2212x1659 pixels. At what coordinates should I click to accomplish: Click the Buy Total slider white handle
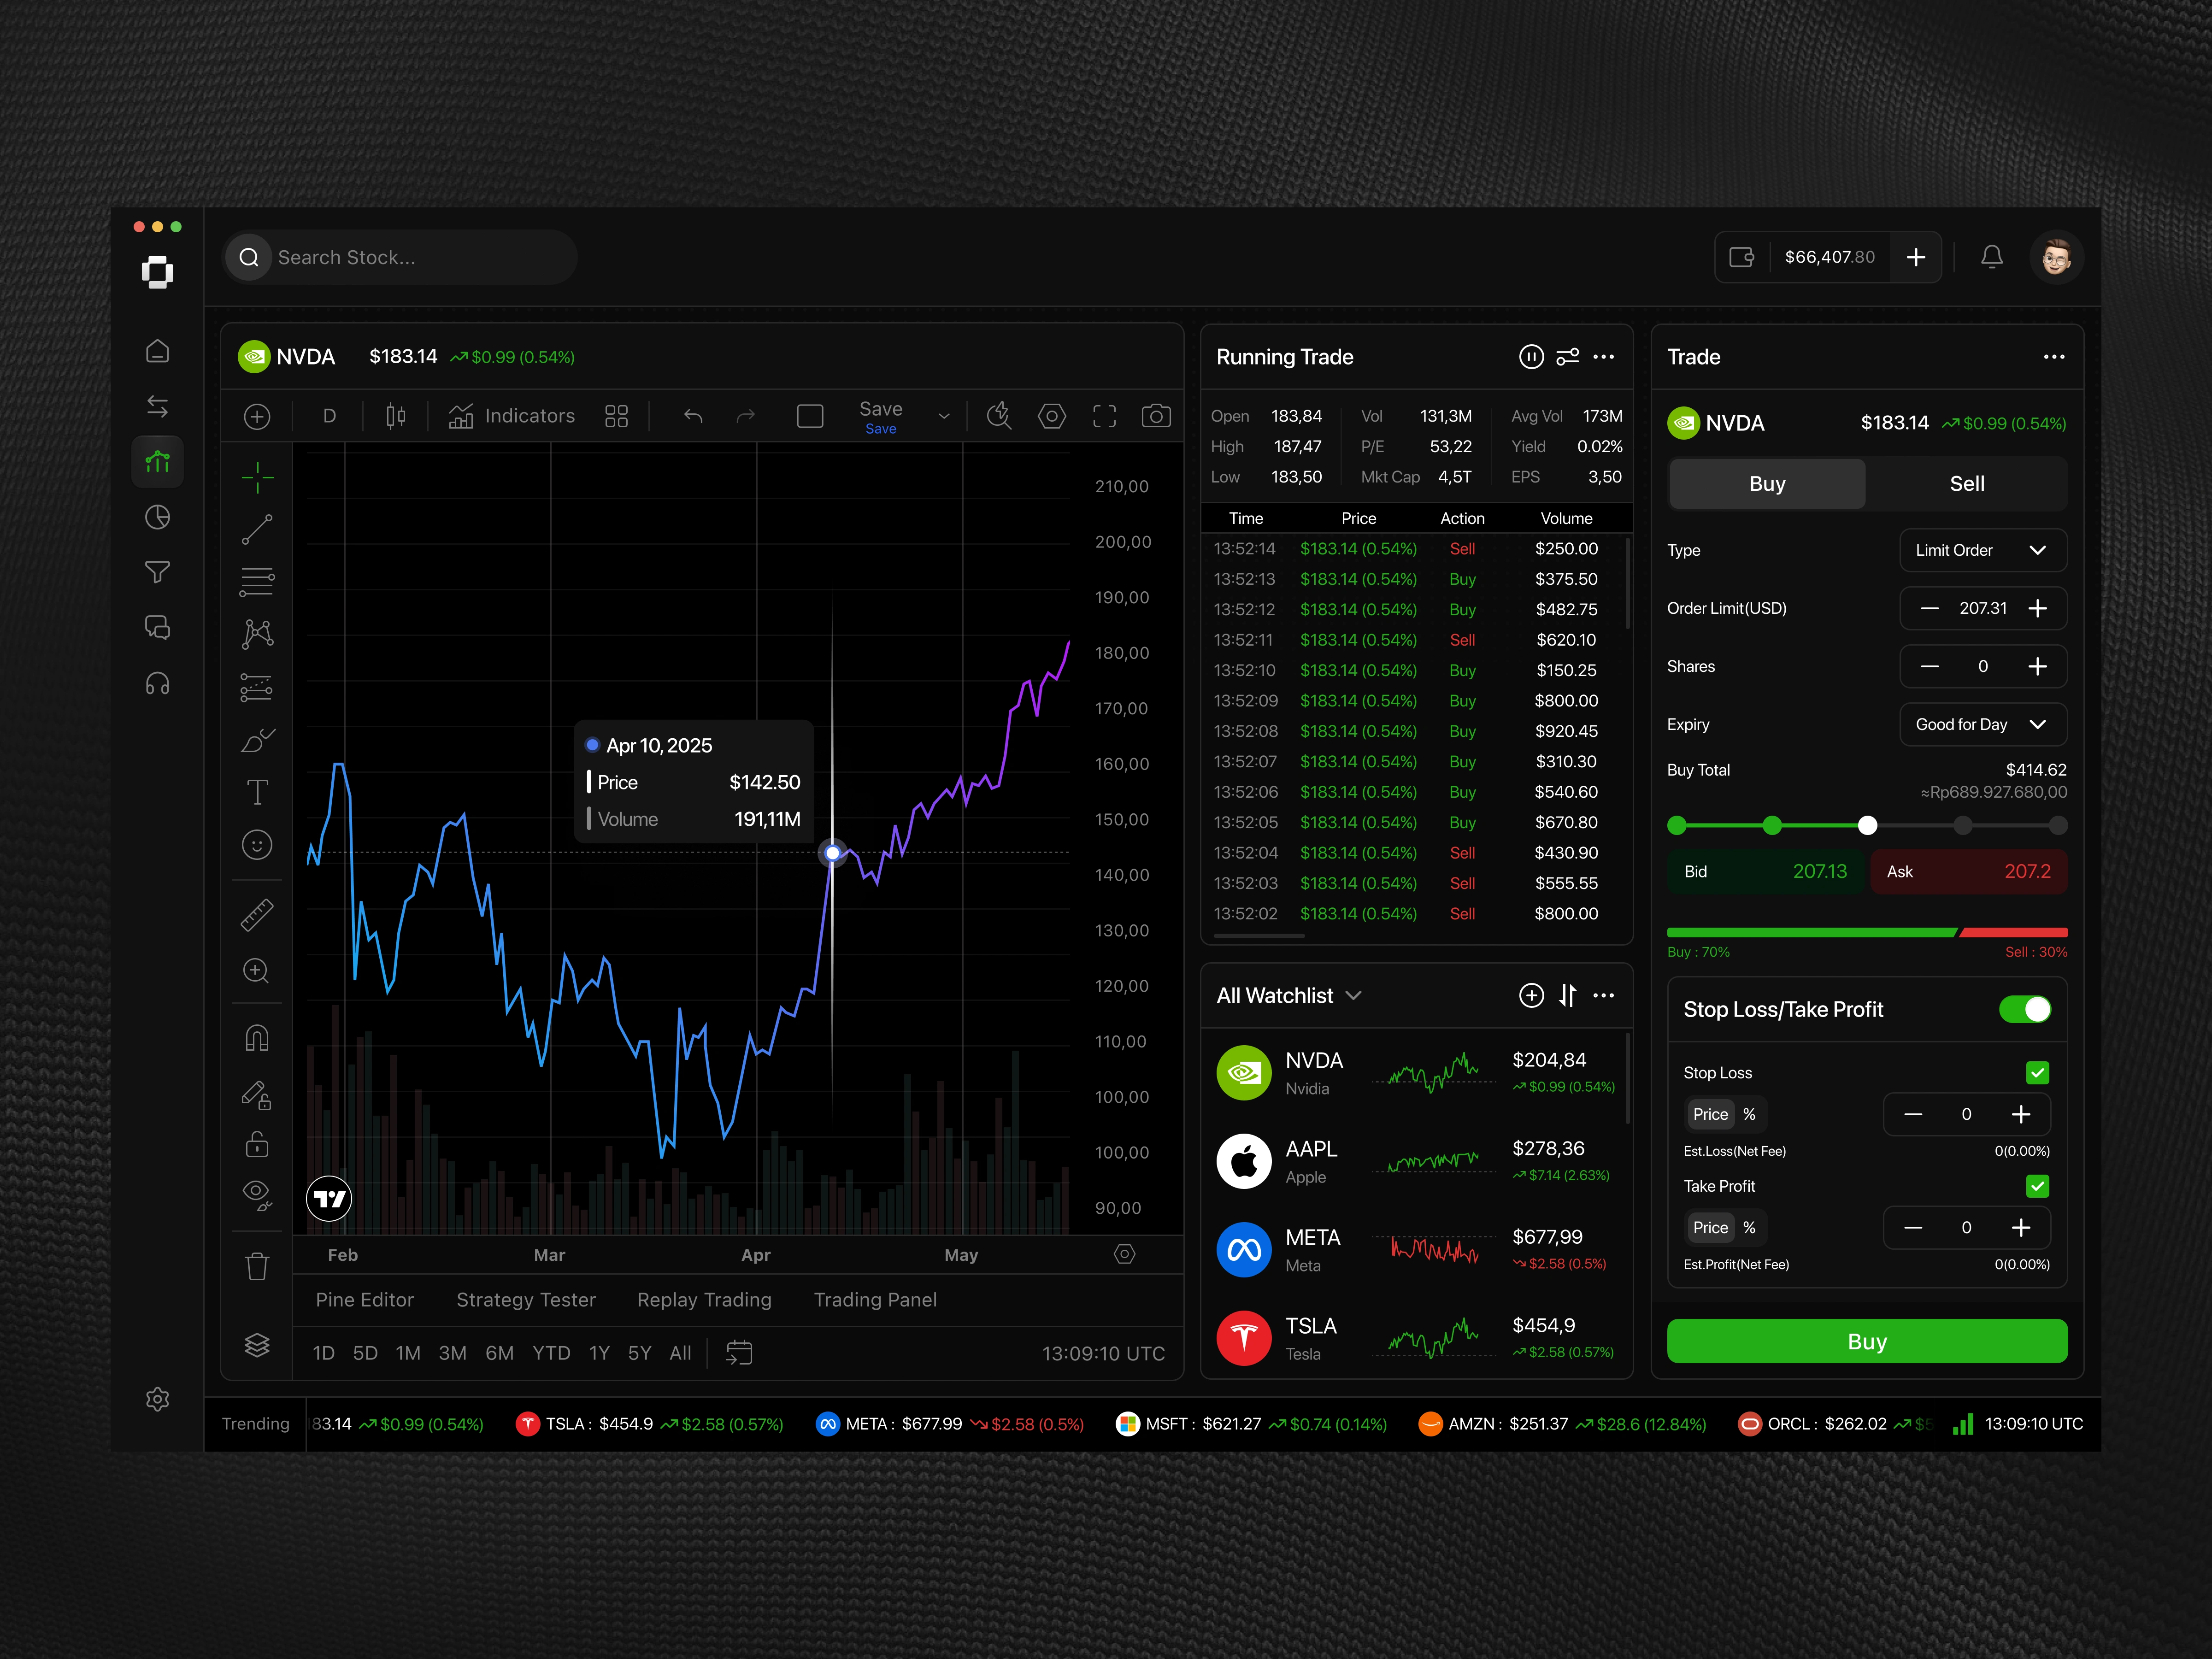click(x=1867, y=825)
